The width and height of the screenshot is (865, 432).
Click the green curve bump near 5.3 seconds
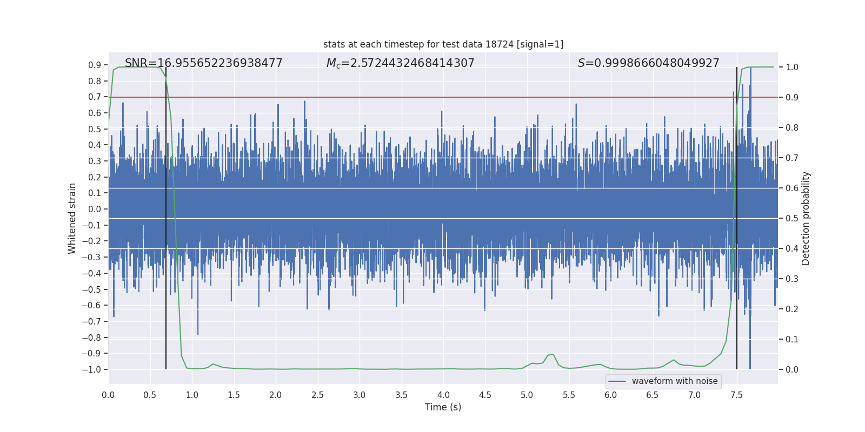pos(553,355)
